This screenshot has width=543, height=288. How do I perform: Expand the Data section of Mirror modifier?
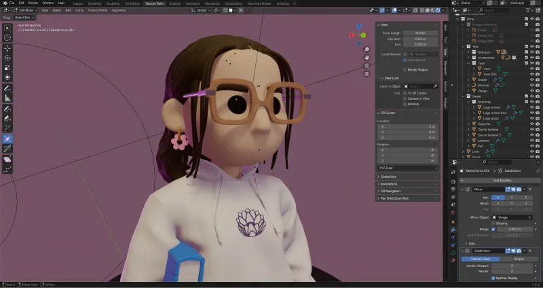(470, 244)
